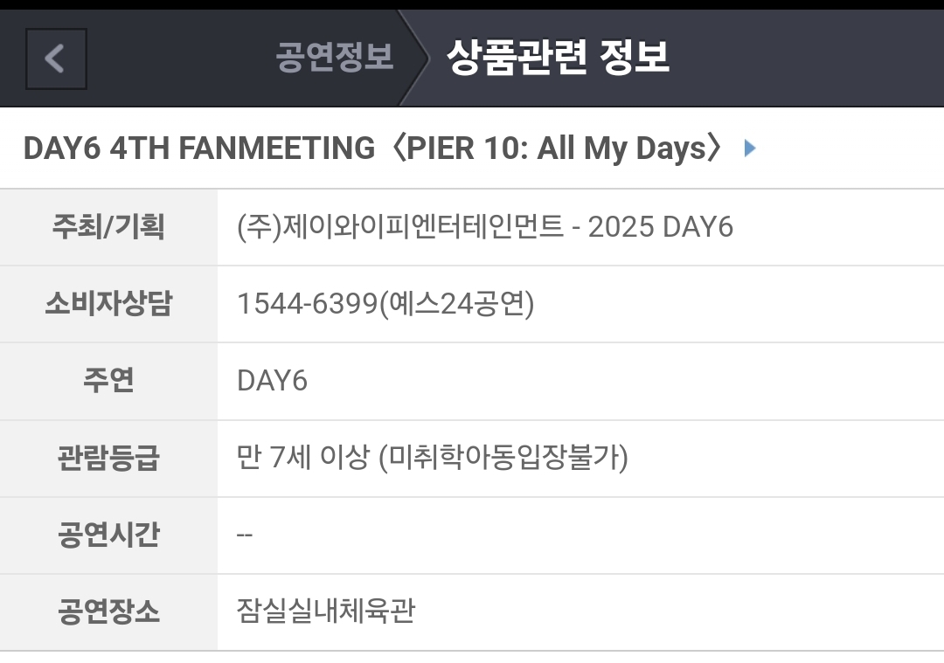The height and width of the screenshot is (663, 944).
Task: Select the 상품관련 정보 tab
Action: (x=558, y=58)
